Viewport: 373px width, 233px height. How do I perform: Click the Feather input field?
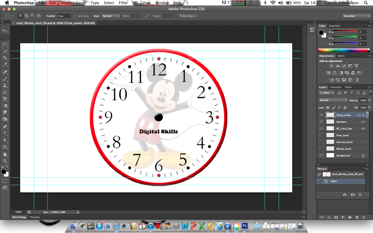click(x=64, y=16)
